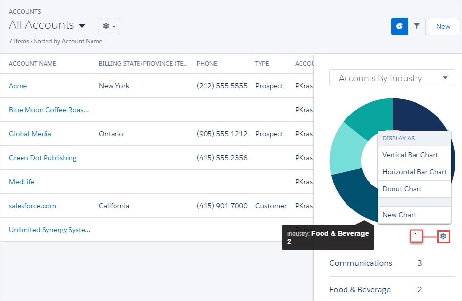Click the California billing state cell
Screen dimensions: 462x301
(x=114, y=206)
